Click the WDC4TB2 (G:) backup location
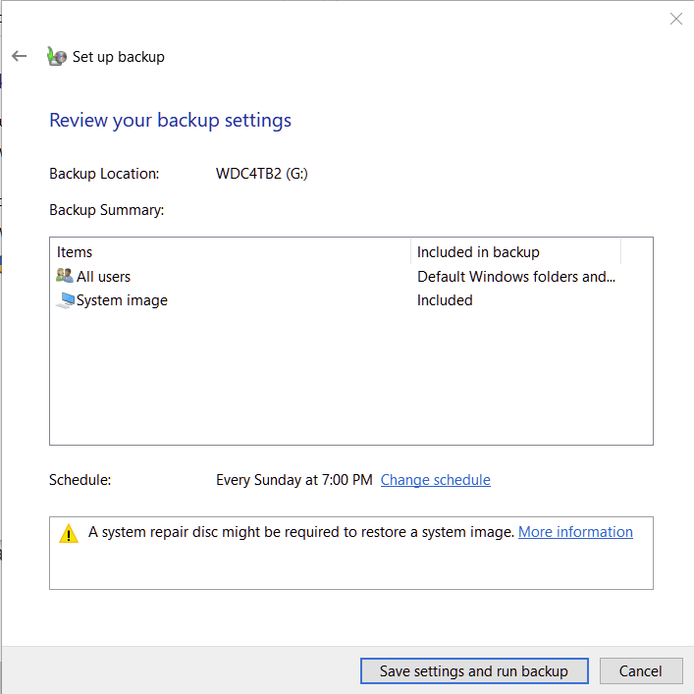694x694 pixels. tap(261, 174)
